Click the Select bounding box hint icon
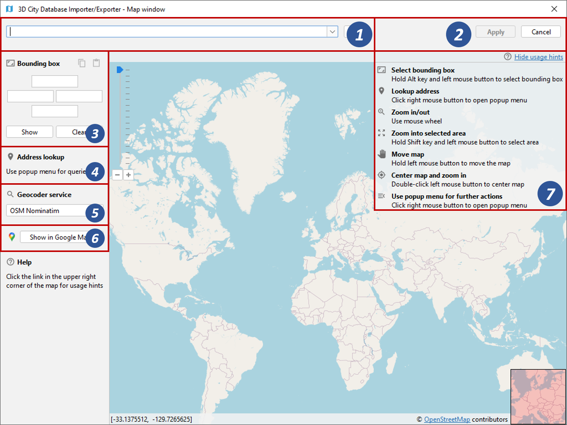567x425 pixels. pos(382,70)
